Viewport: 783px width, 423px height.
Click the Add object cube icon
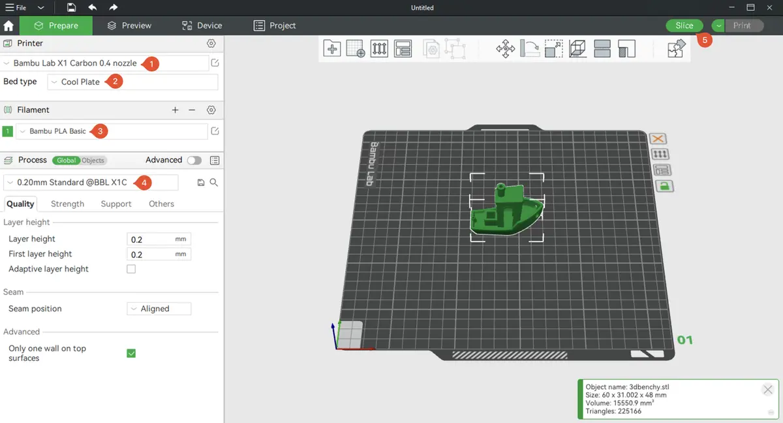click(x=332, y=49)
